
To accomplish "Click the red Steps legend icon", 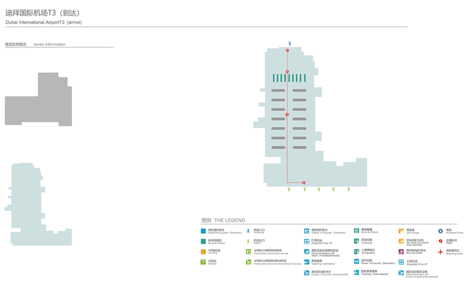I will tap(441, 242).
